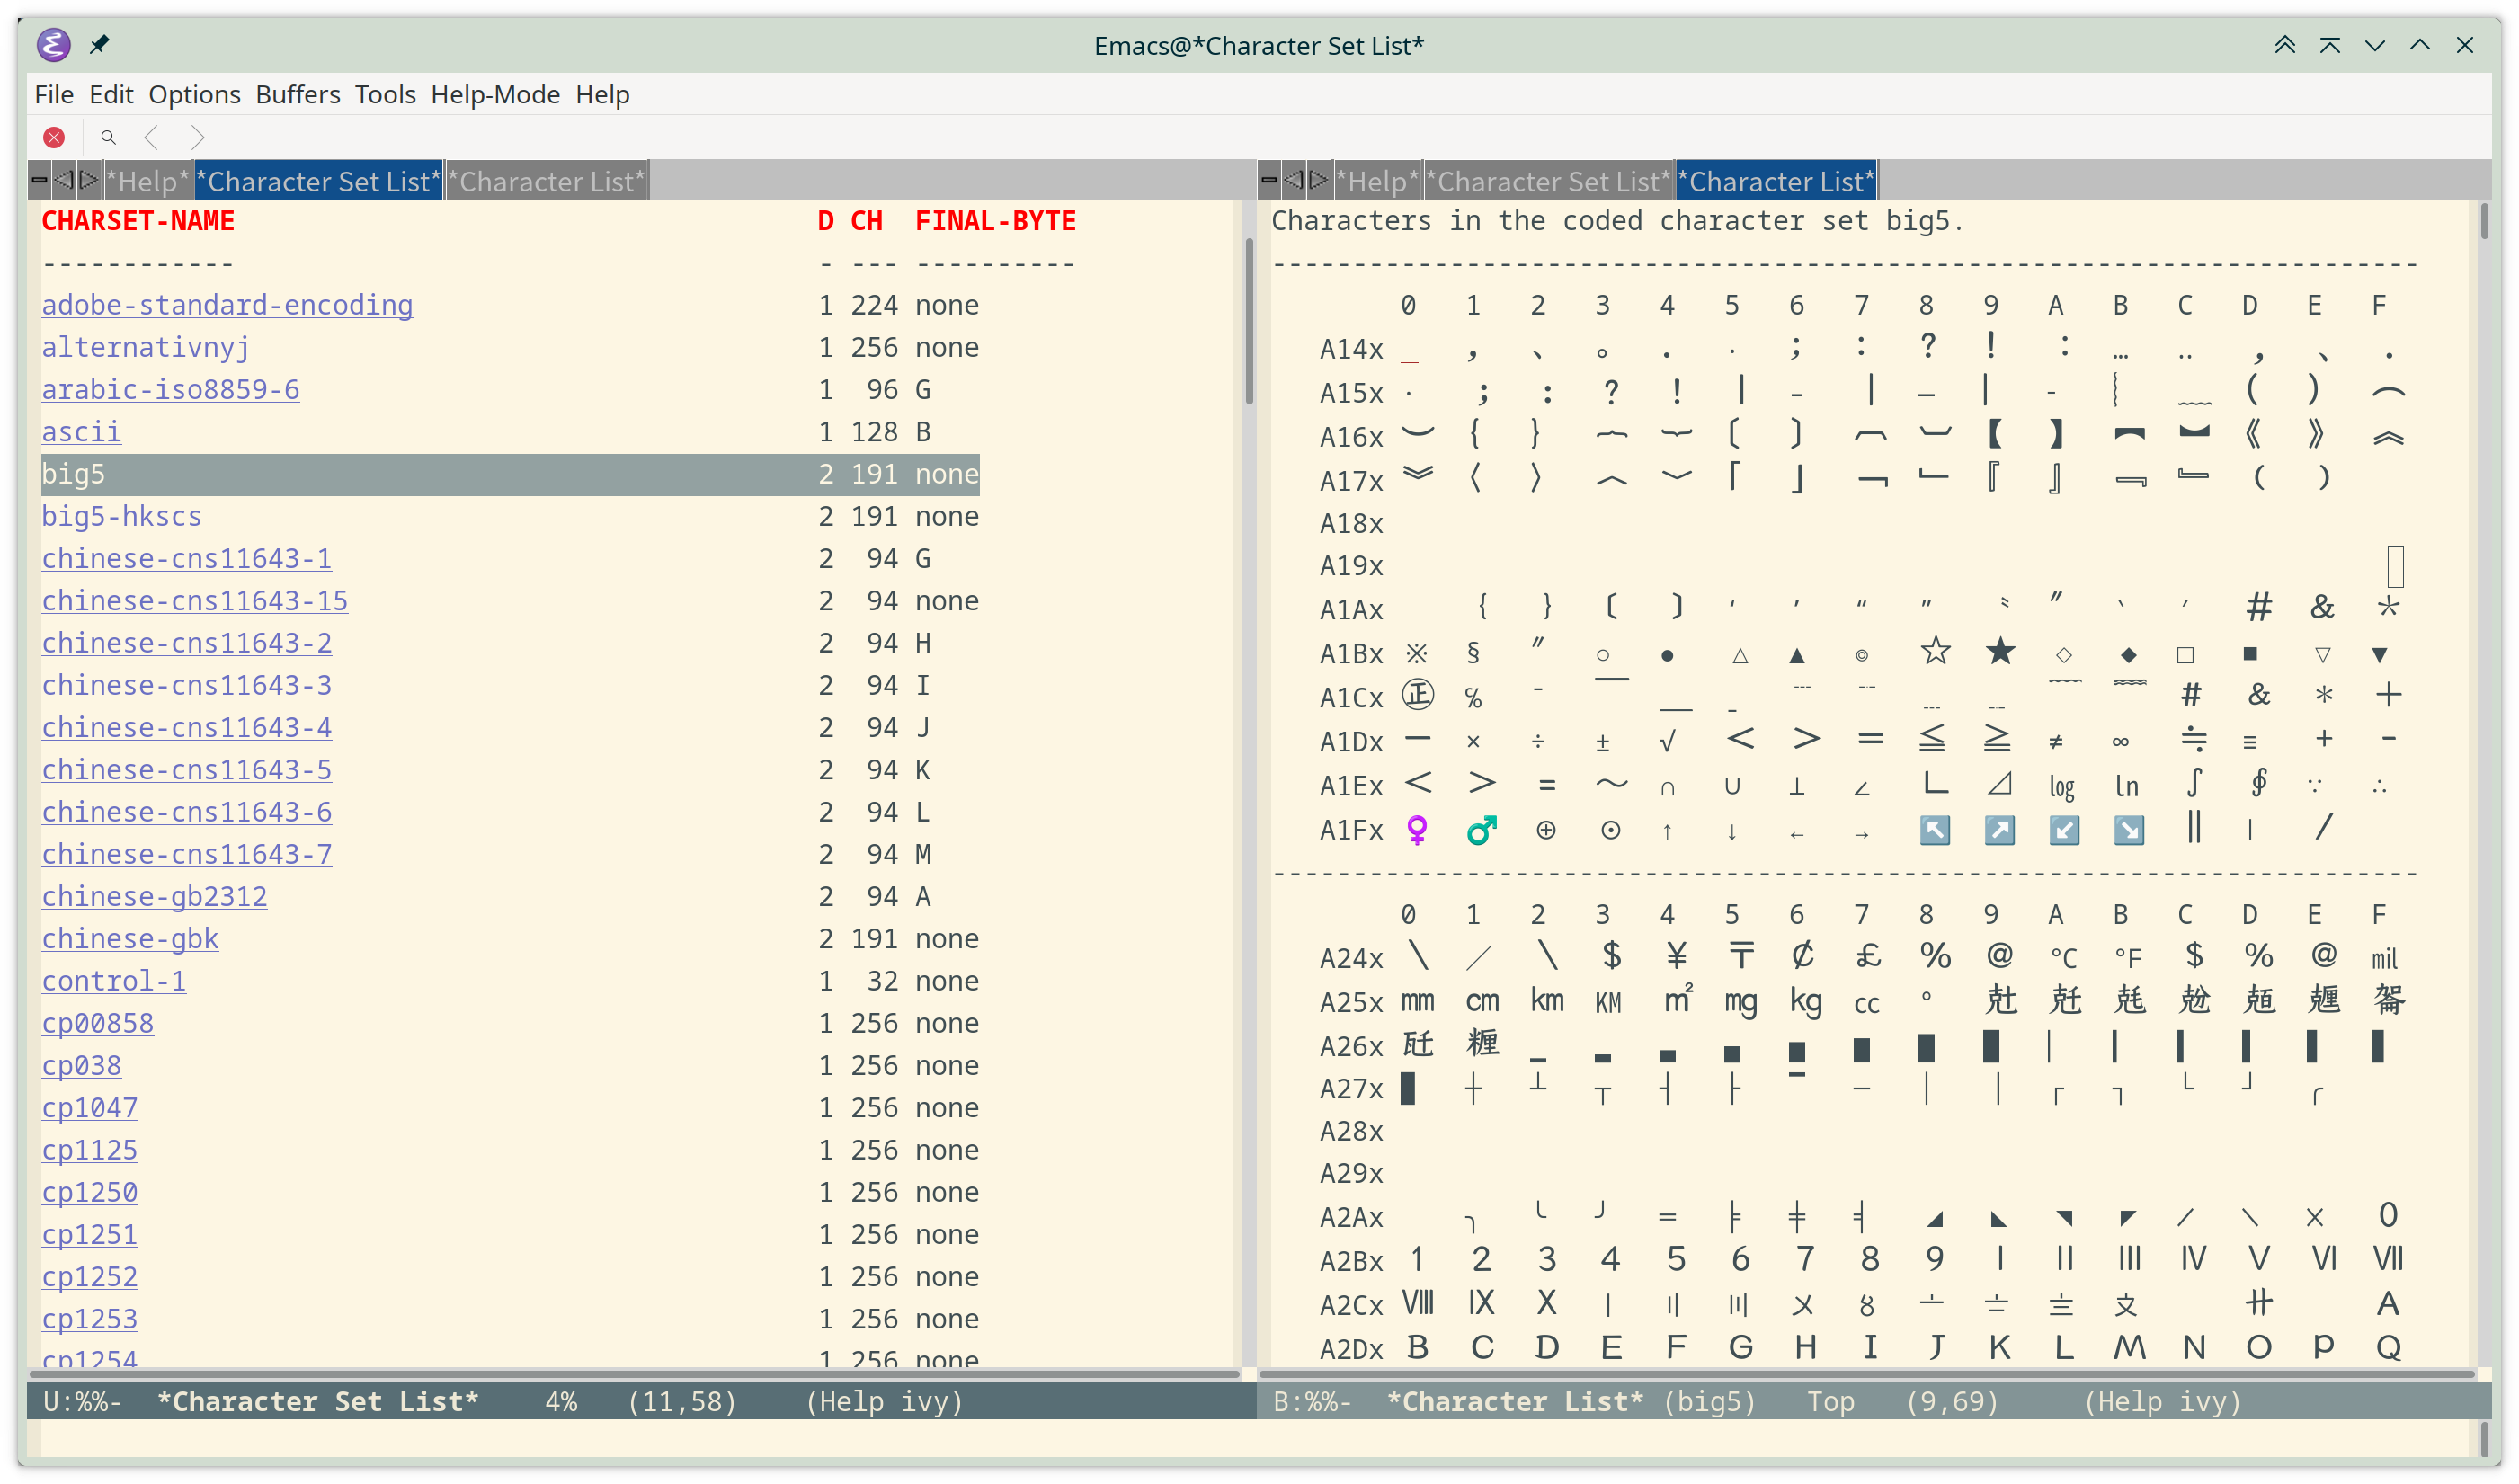Click the red quit-help toolbar icon
This screenshot has width=2519, height=1484.
click(x=54, y=137)
